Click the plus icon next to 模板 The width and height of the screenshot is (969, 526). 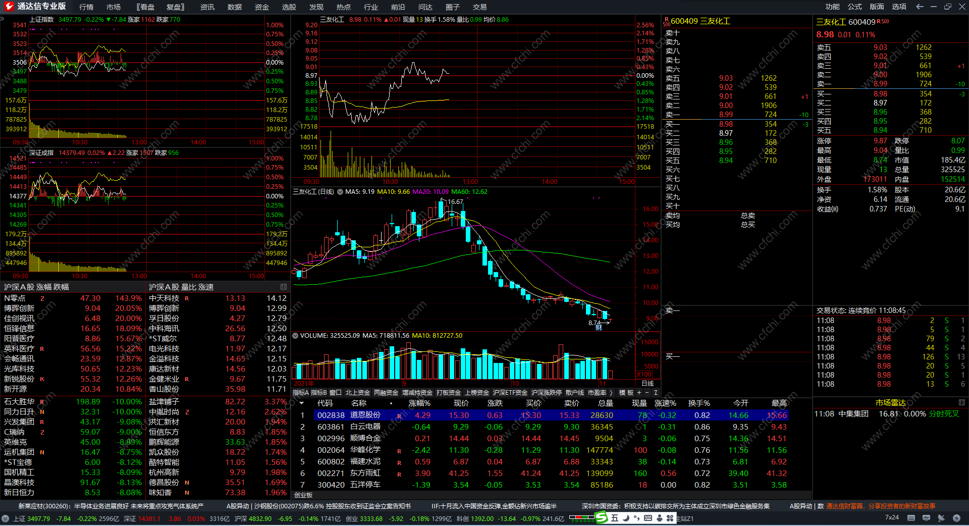click(x=639, y=393)
